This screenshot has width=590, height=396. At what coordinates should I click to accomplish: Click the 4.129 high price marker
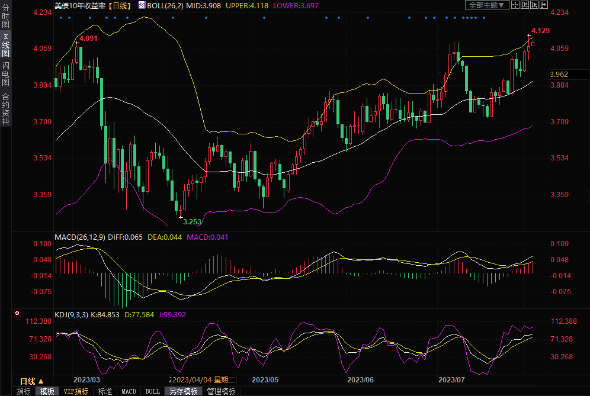point(540,30)
